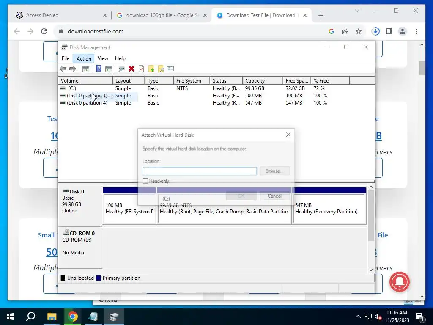Bookmark page with star icon

(359, 31)
